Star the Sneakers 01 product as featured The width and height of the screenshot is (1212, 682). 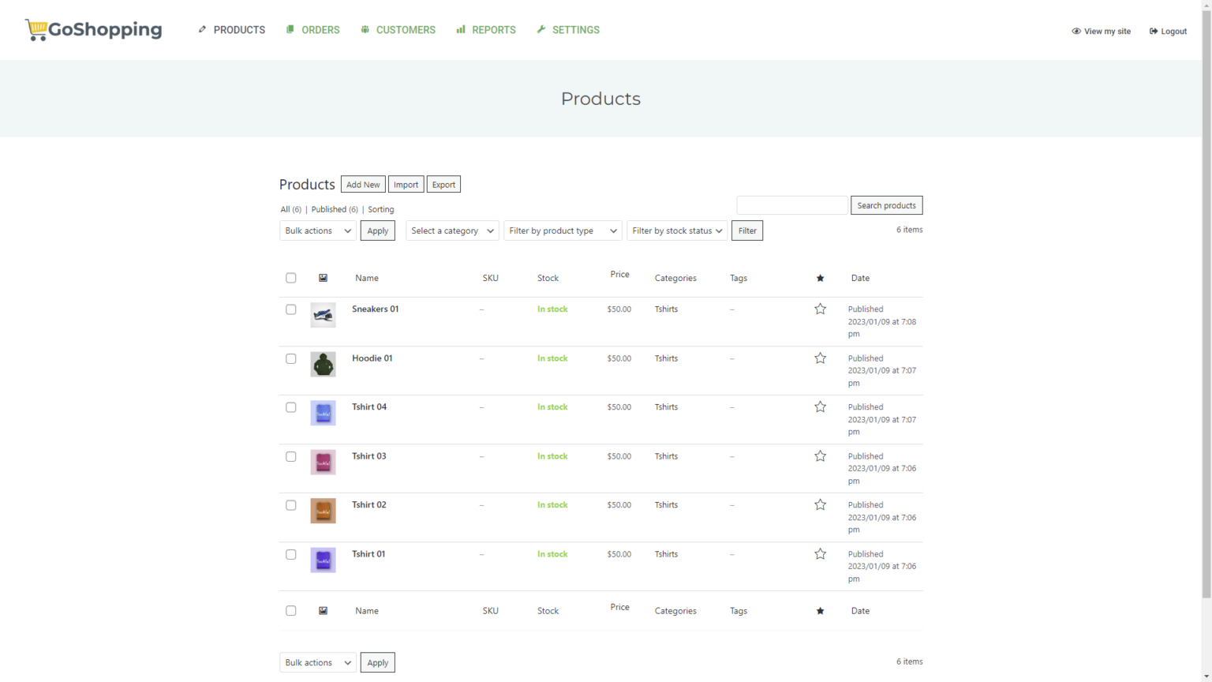820,309
